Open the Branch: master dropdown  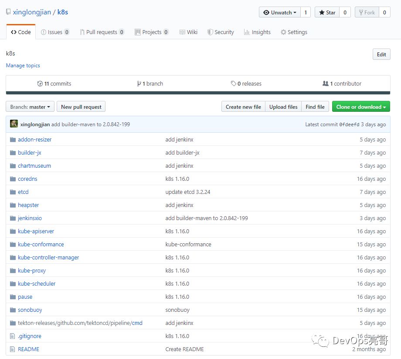(x=30, y=107)
